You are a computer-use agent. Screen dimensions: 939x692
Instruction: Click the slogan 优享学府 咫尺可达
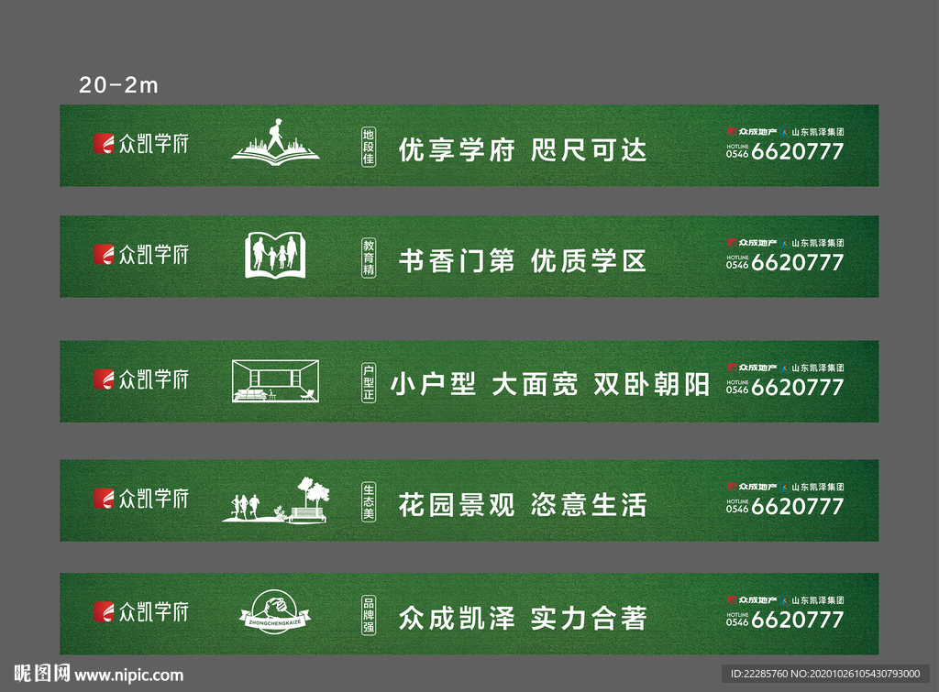click(523, 148)
